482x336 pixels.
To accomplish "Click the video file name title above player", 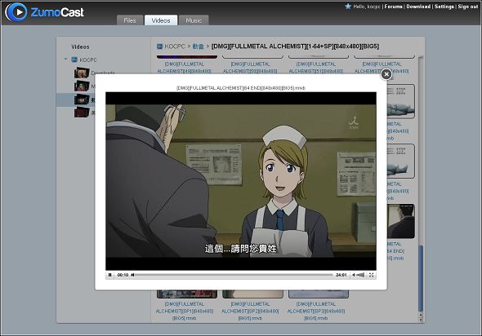I will click(241, 88).
